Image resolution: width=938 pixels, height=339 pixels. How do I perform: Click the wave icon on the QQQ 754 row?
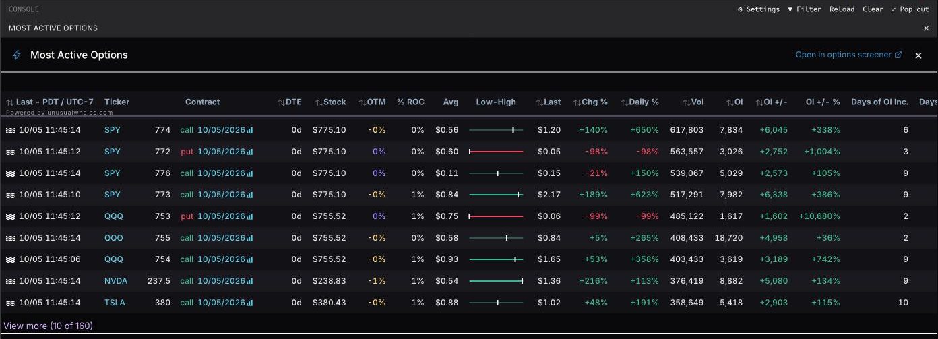pyautogui.click(x=11, y=259)
